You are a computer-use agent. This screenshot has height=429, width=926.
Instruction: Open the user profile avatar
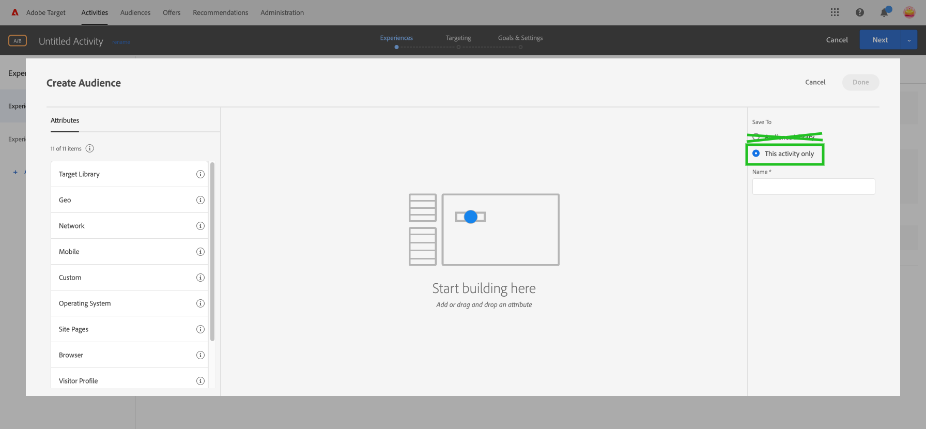909,12
